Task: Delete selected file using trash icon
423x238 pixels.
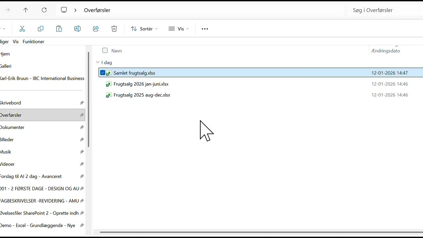Action: pos(114,29)
